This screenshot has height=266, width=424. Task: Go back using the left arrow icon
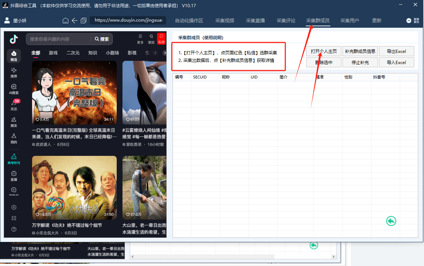[x=75, y=21]
